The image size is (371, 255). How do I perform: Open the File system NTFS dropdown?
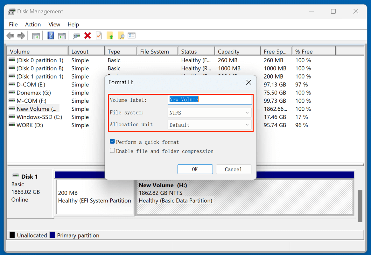[209, 113]
